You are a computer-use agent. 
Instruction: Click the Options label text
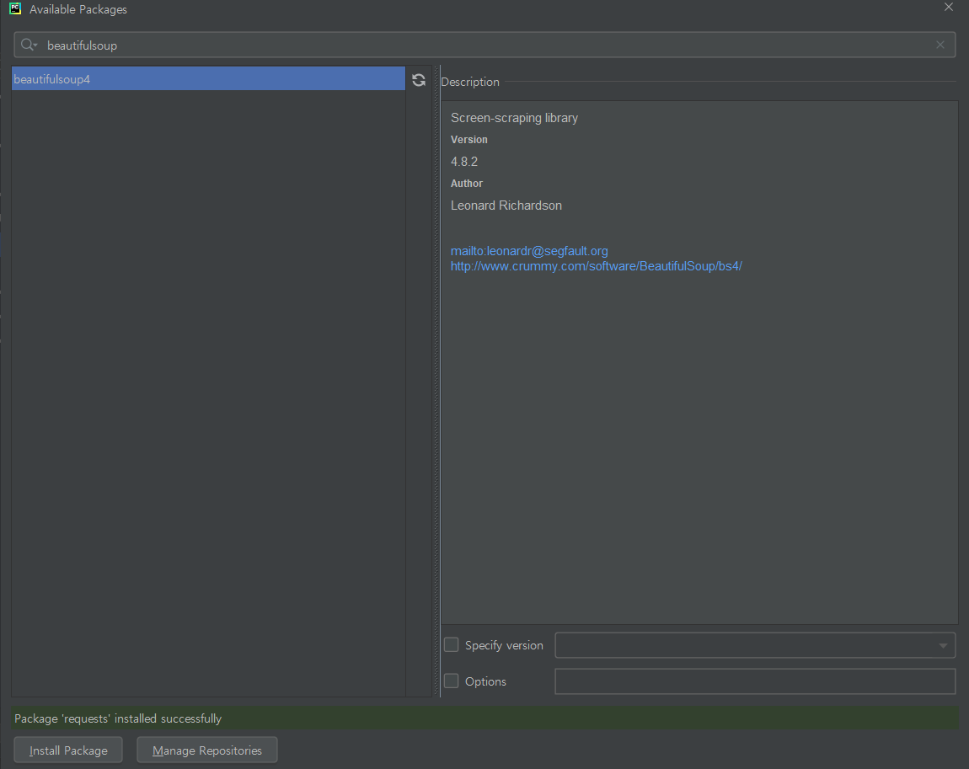coord(485,681)
